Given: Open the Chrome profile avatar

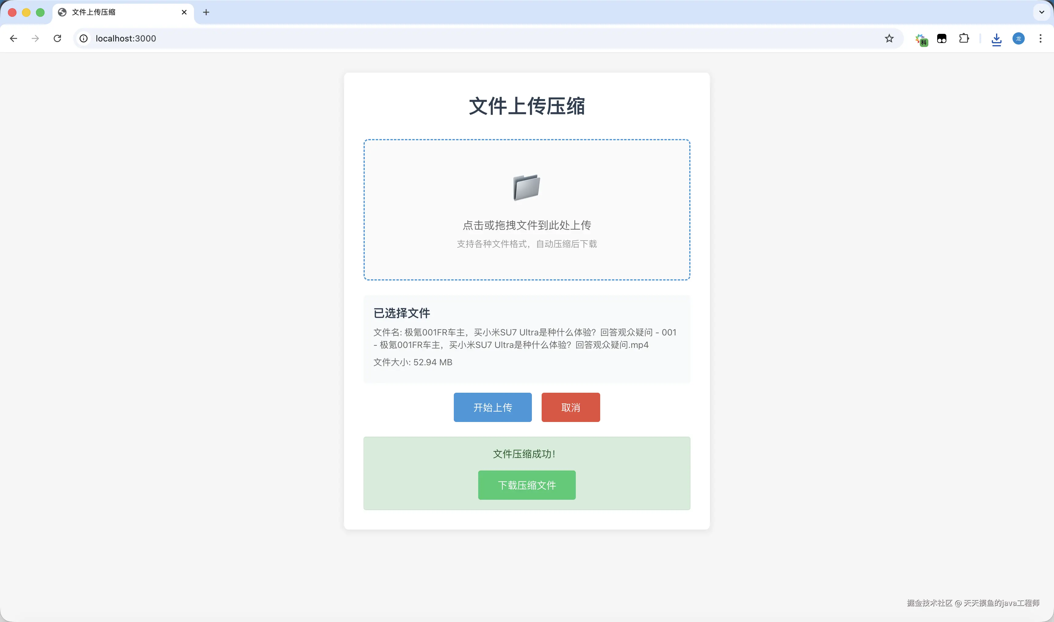Looking at the screenshot, I should (x=1019, y=38).
